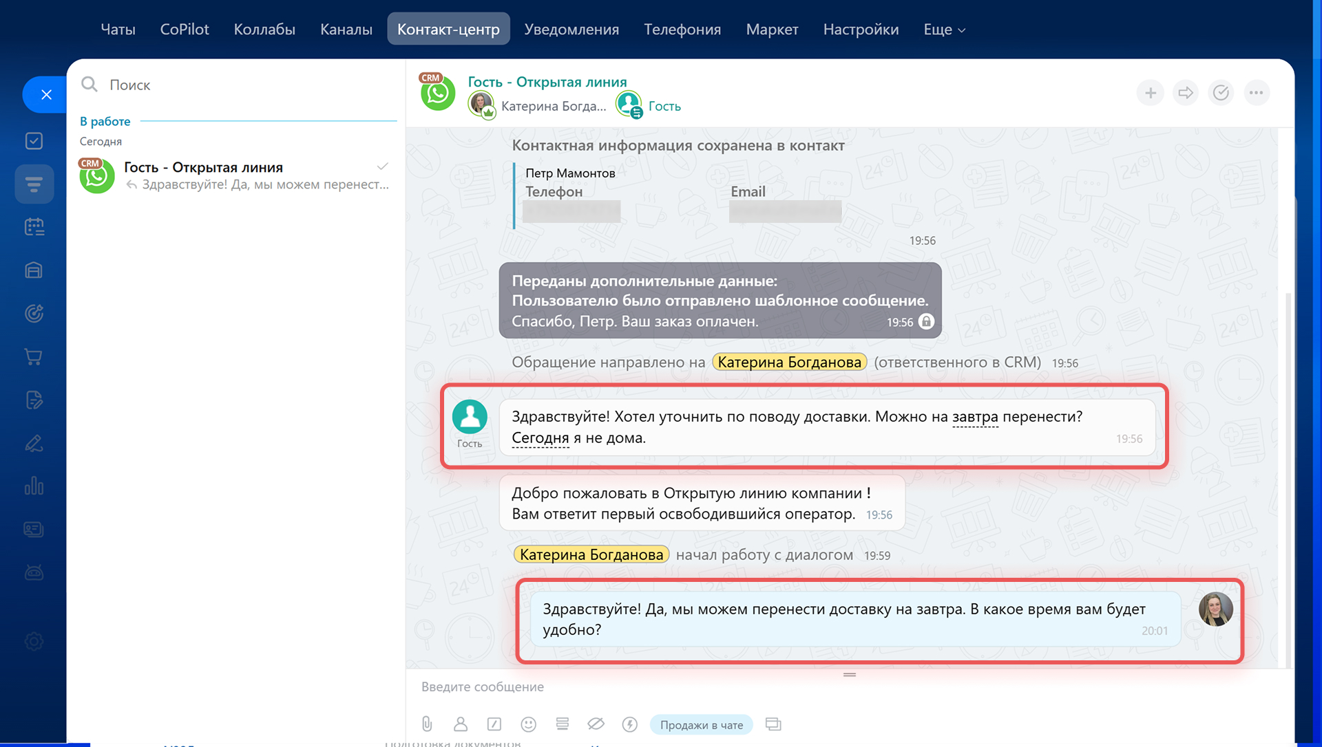Click Катерина Богданова mention in started-dialog message

coord(591,554)
